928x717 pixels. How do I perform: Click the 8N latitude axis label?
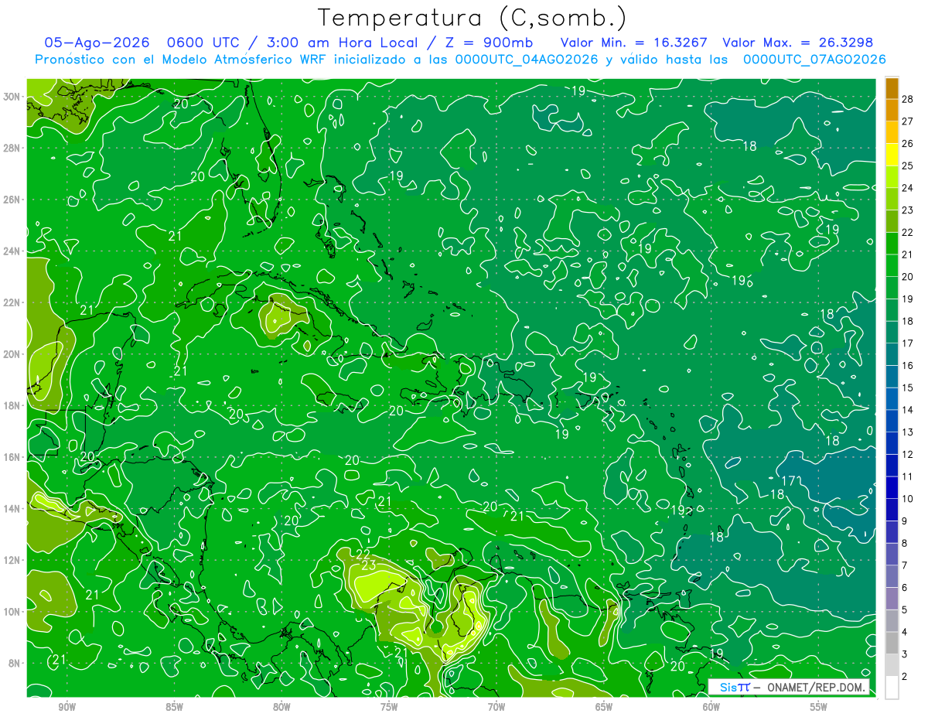coord(15,663)
